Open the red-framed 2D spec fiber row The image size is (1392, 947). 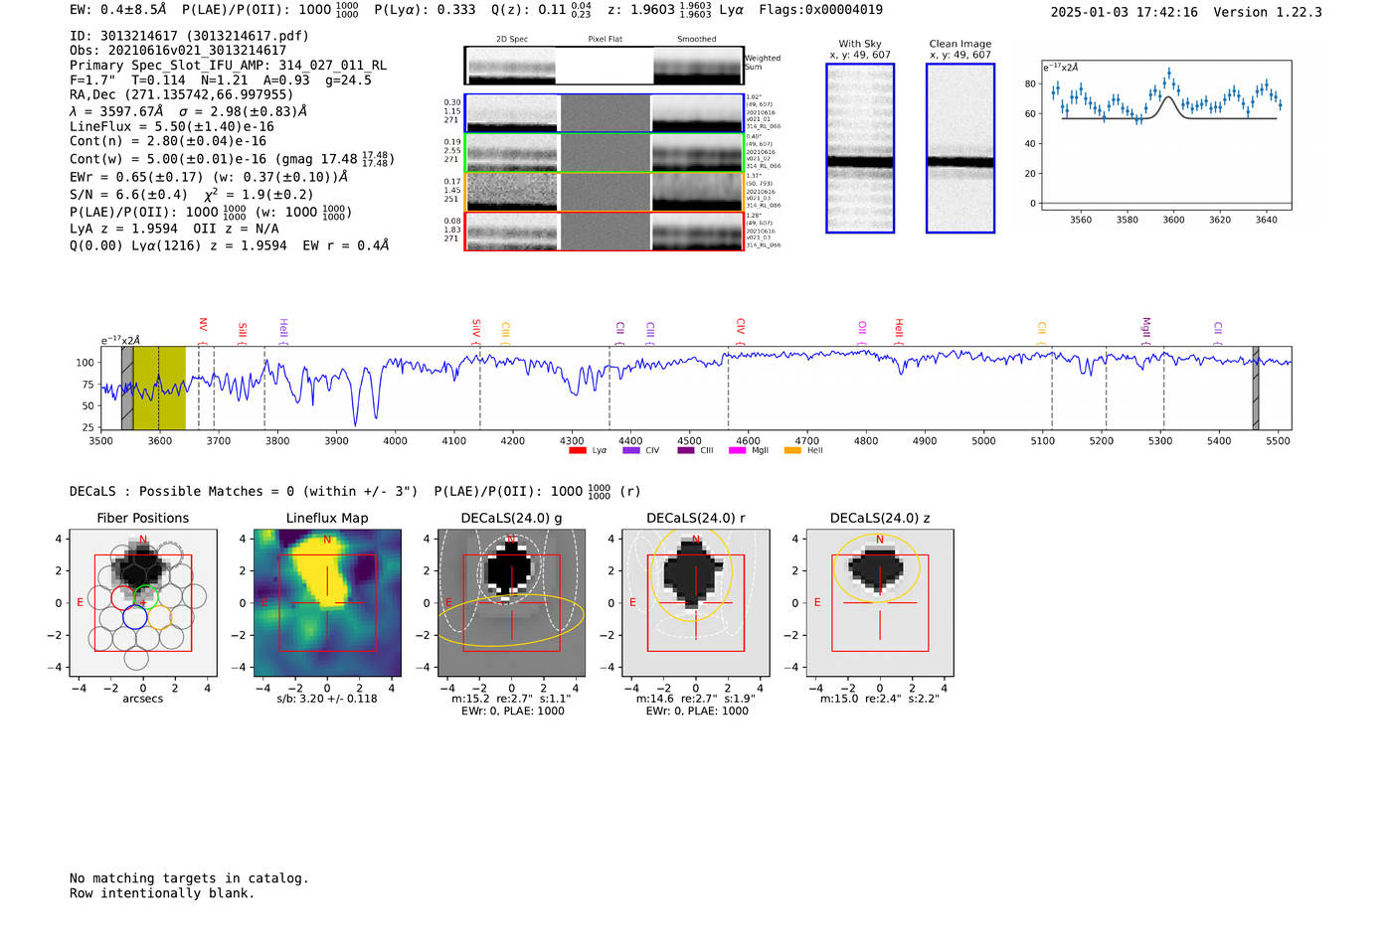604,232
